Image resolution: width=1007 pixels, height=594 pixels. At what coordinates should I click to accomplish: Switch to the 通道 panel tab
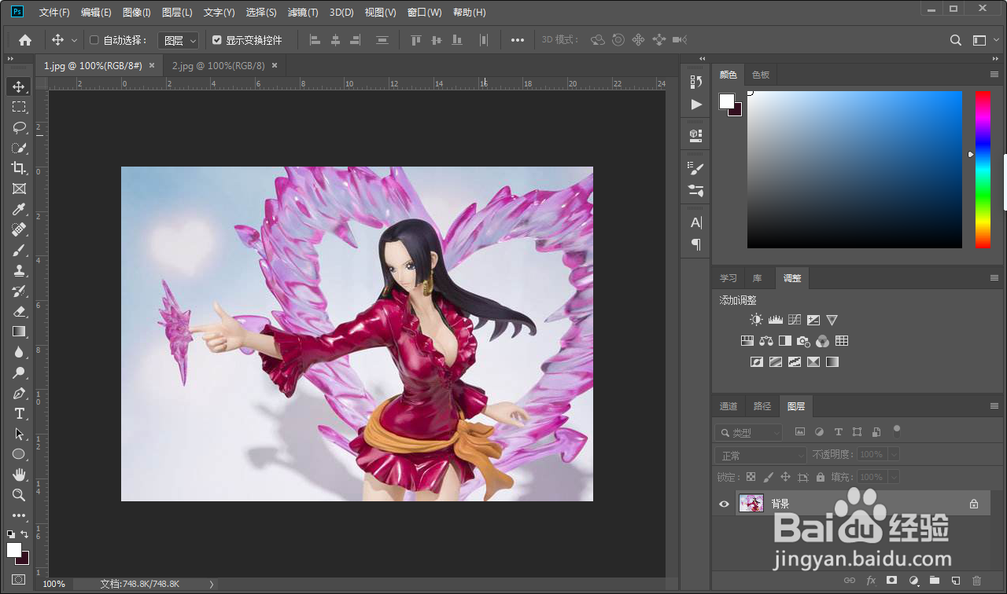pos(729,406)
